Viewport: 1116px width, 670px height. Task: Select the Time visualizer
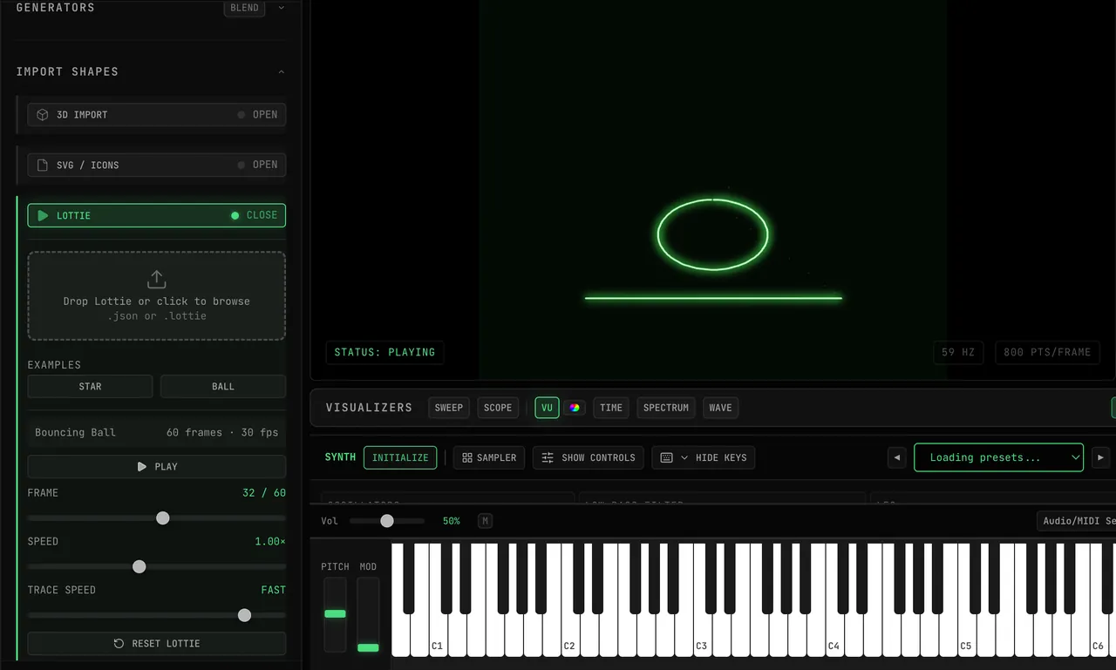point(611,408)
